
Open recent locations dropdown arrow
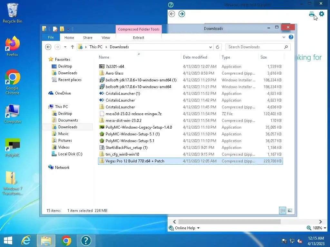coord(65,47)
